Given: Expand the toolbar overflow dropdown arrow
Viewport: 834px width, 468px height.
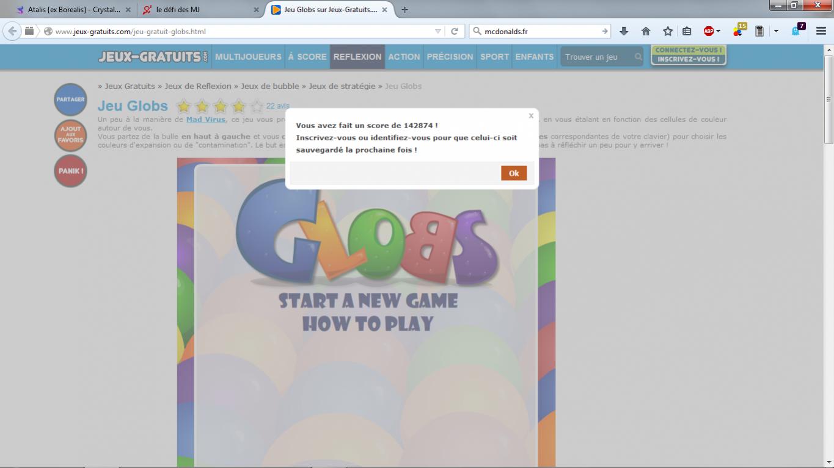Looking at the screenshot, I should [x=776, y=31].
